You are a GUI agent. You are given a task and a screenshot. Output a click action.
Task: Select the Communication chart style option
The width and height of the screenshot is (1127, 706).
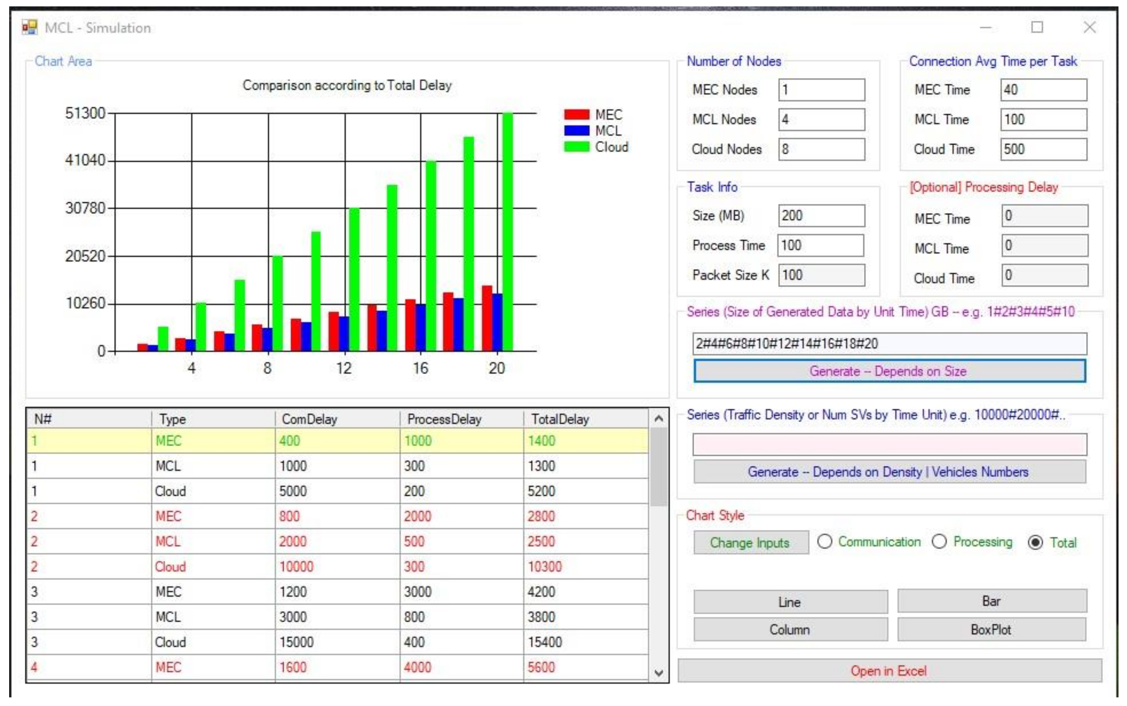[x=825, y=542]
